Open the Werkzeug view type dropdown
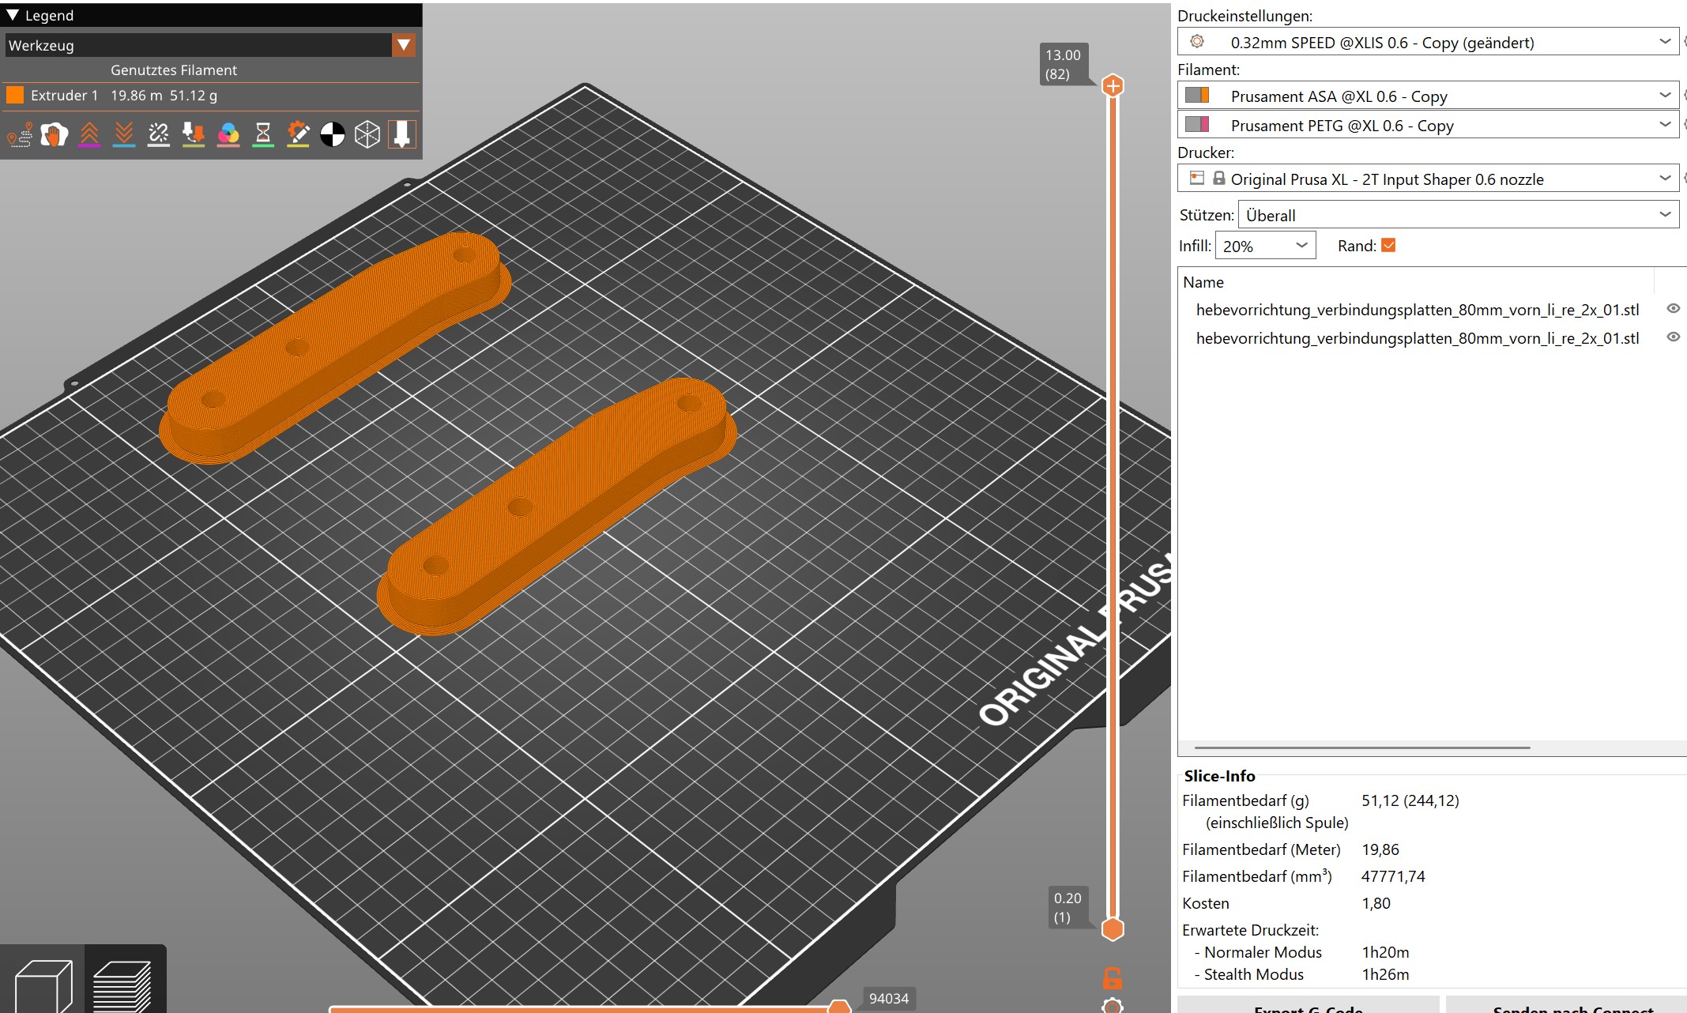Screen dimensions: 1687x1013 click(404, 45)
